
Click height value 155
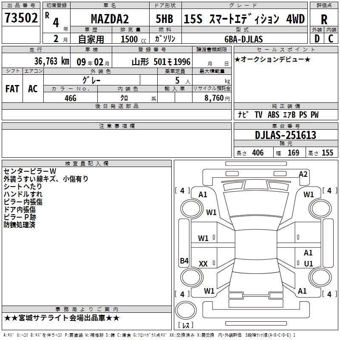click(x=327, y=153)
